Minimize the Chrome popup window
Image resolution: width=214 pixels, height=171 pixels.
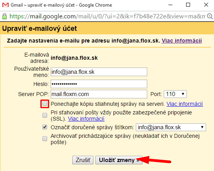170,5
